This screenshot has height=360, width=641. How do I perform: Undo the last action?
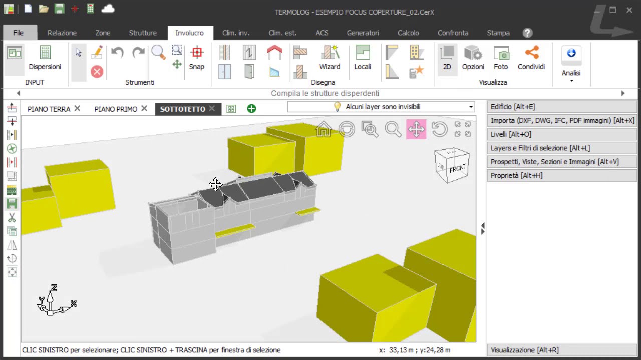[117, 52]
